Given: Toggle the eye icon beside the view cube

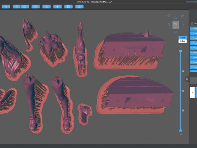Looking at the screenshot, I should [x=182, y=16].
